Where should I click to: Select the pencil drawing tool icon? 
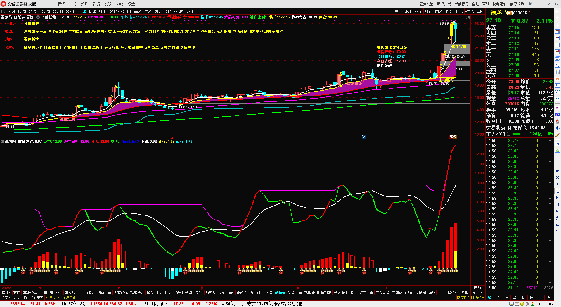pos(557,135)
